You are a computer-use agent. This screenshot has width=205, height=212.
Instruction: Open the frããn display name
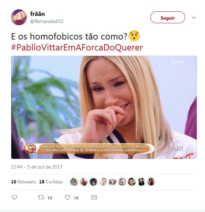37,14
